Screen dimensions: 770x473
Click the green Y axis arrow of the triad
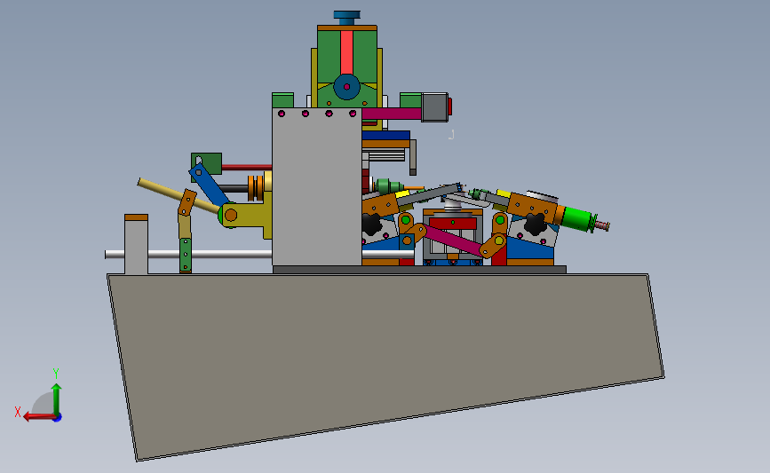pos(57,398)
